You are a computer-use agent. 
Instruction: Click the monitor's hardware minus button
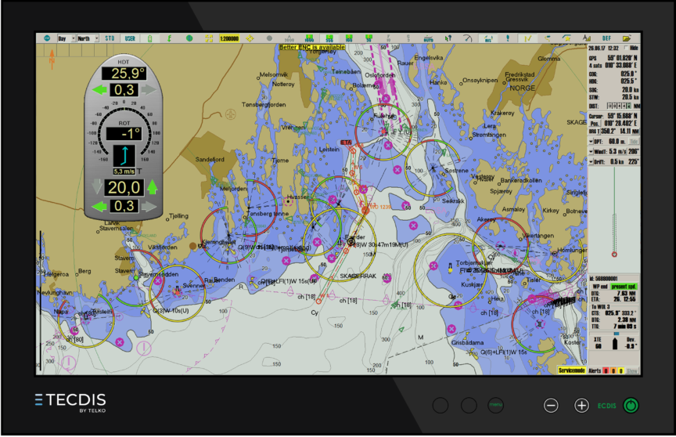click(x=551, y=406)
